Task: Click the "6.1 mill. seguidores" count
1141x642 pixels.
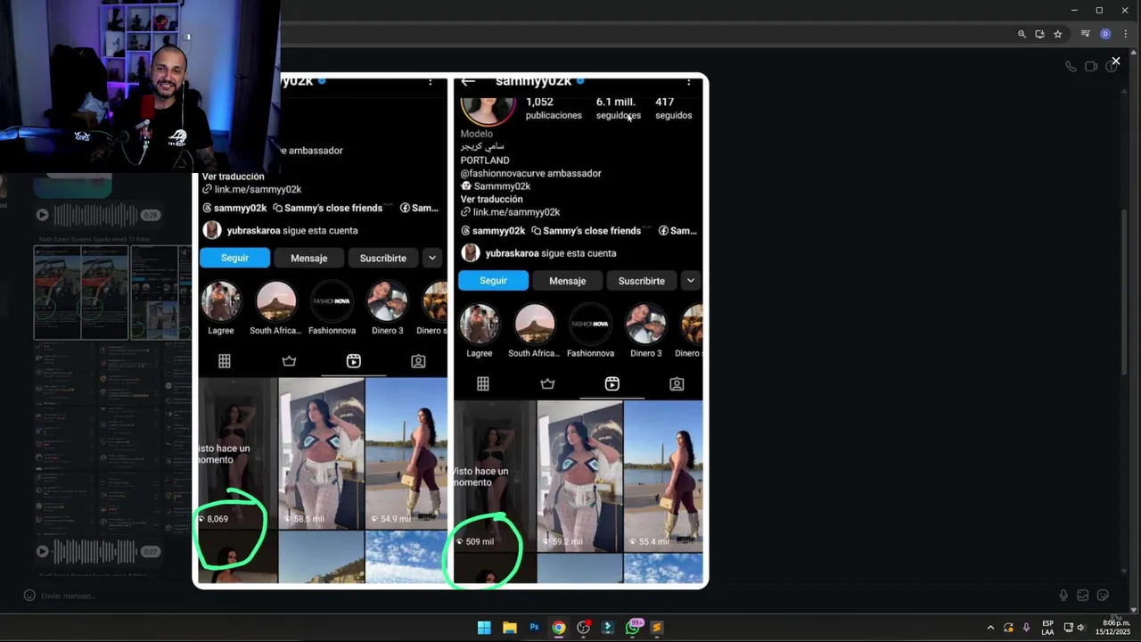Action: coord(618,108)
